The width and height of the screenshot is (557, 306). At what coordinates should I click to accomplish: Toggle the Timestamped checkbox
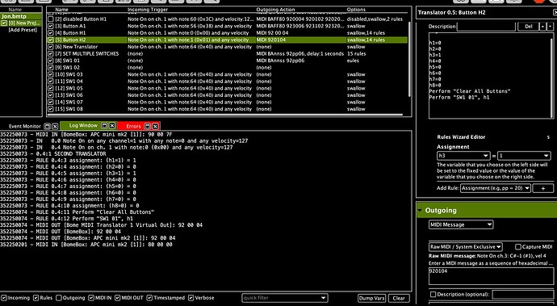tap(149, 298)
